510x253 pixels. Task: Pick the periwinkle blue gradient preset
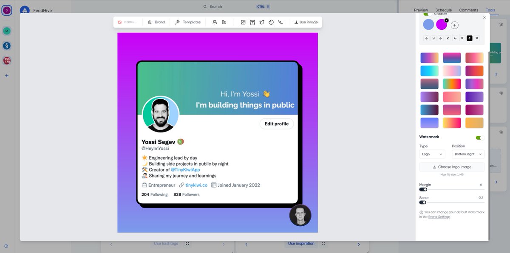click(x=429, y=123)
